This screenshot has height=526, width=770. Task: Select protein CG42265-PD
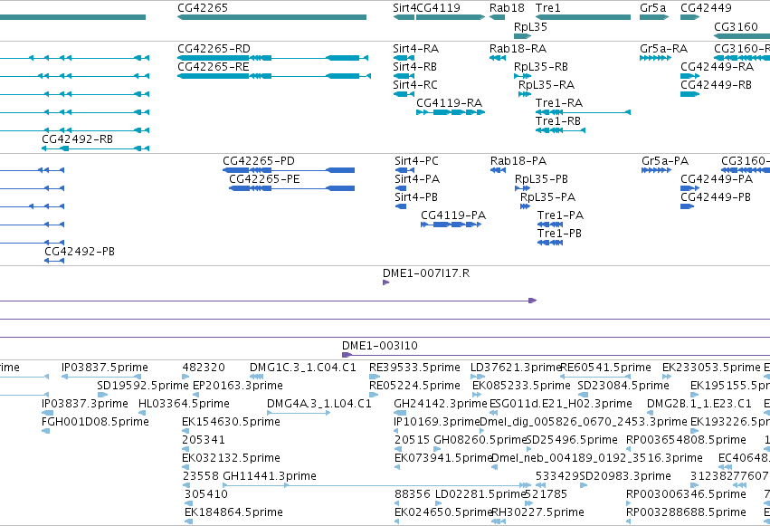(x=289, y=170)
